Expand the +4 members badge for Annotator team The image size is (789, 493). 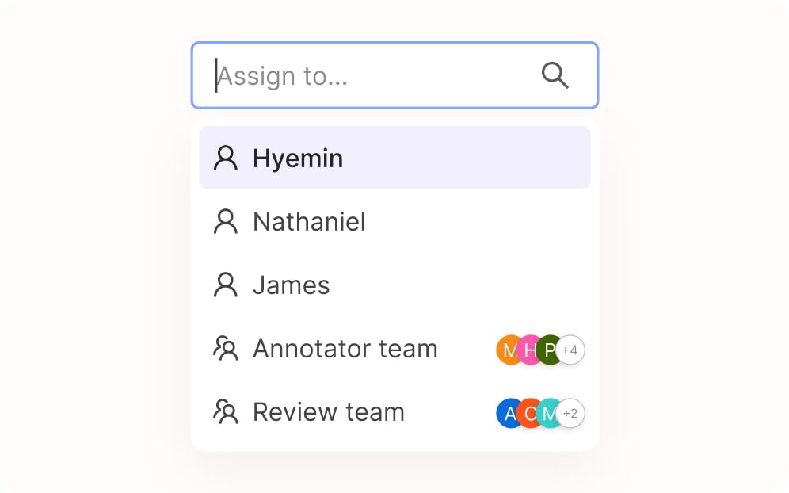(x=570, y=350)
